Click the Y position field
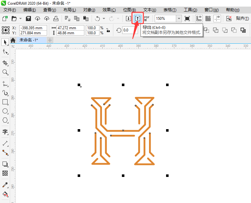Image resolution: width=251 pixels, height=203 pixels. (x=33, y=33)
